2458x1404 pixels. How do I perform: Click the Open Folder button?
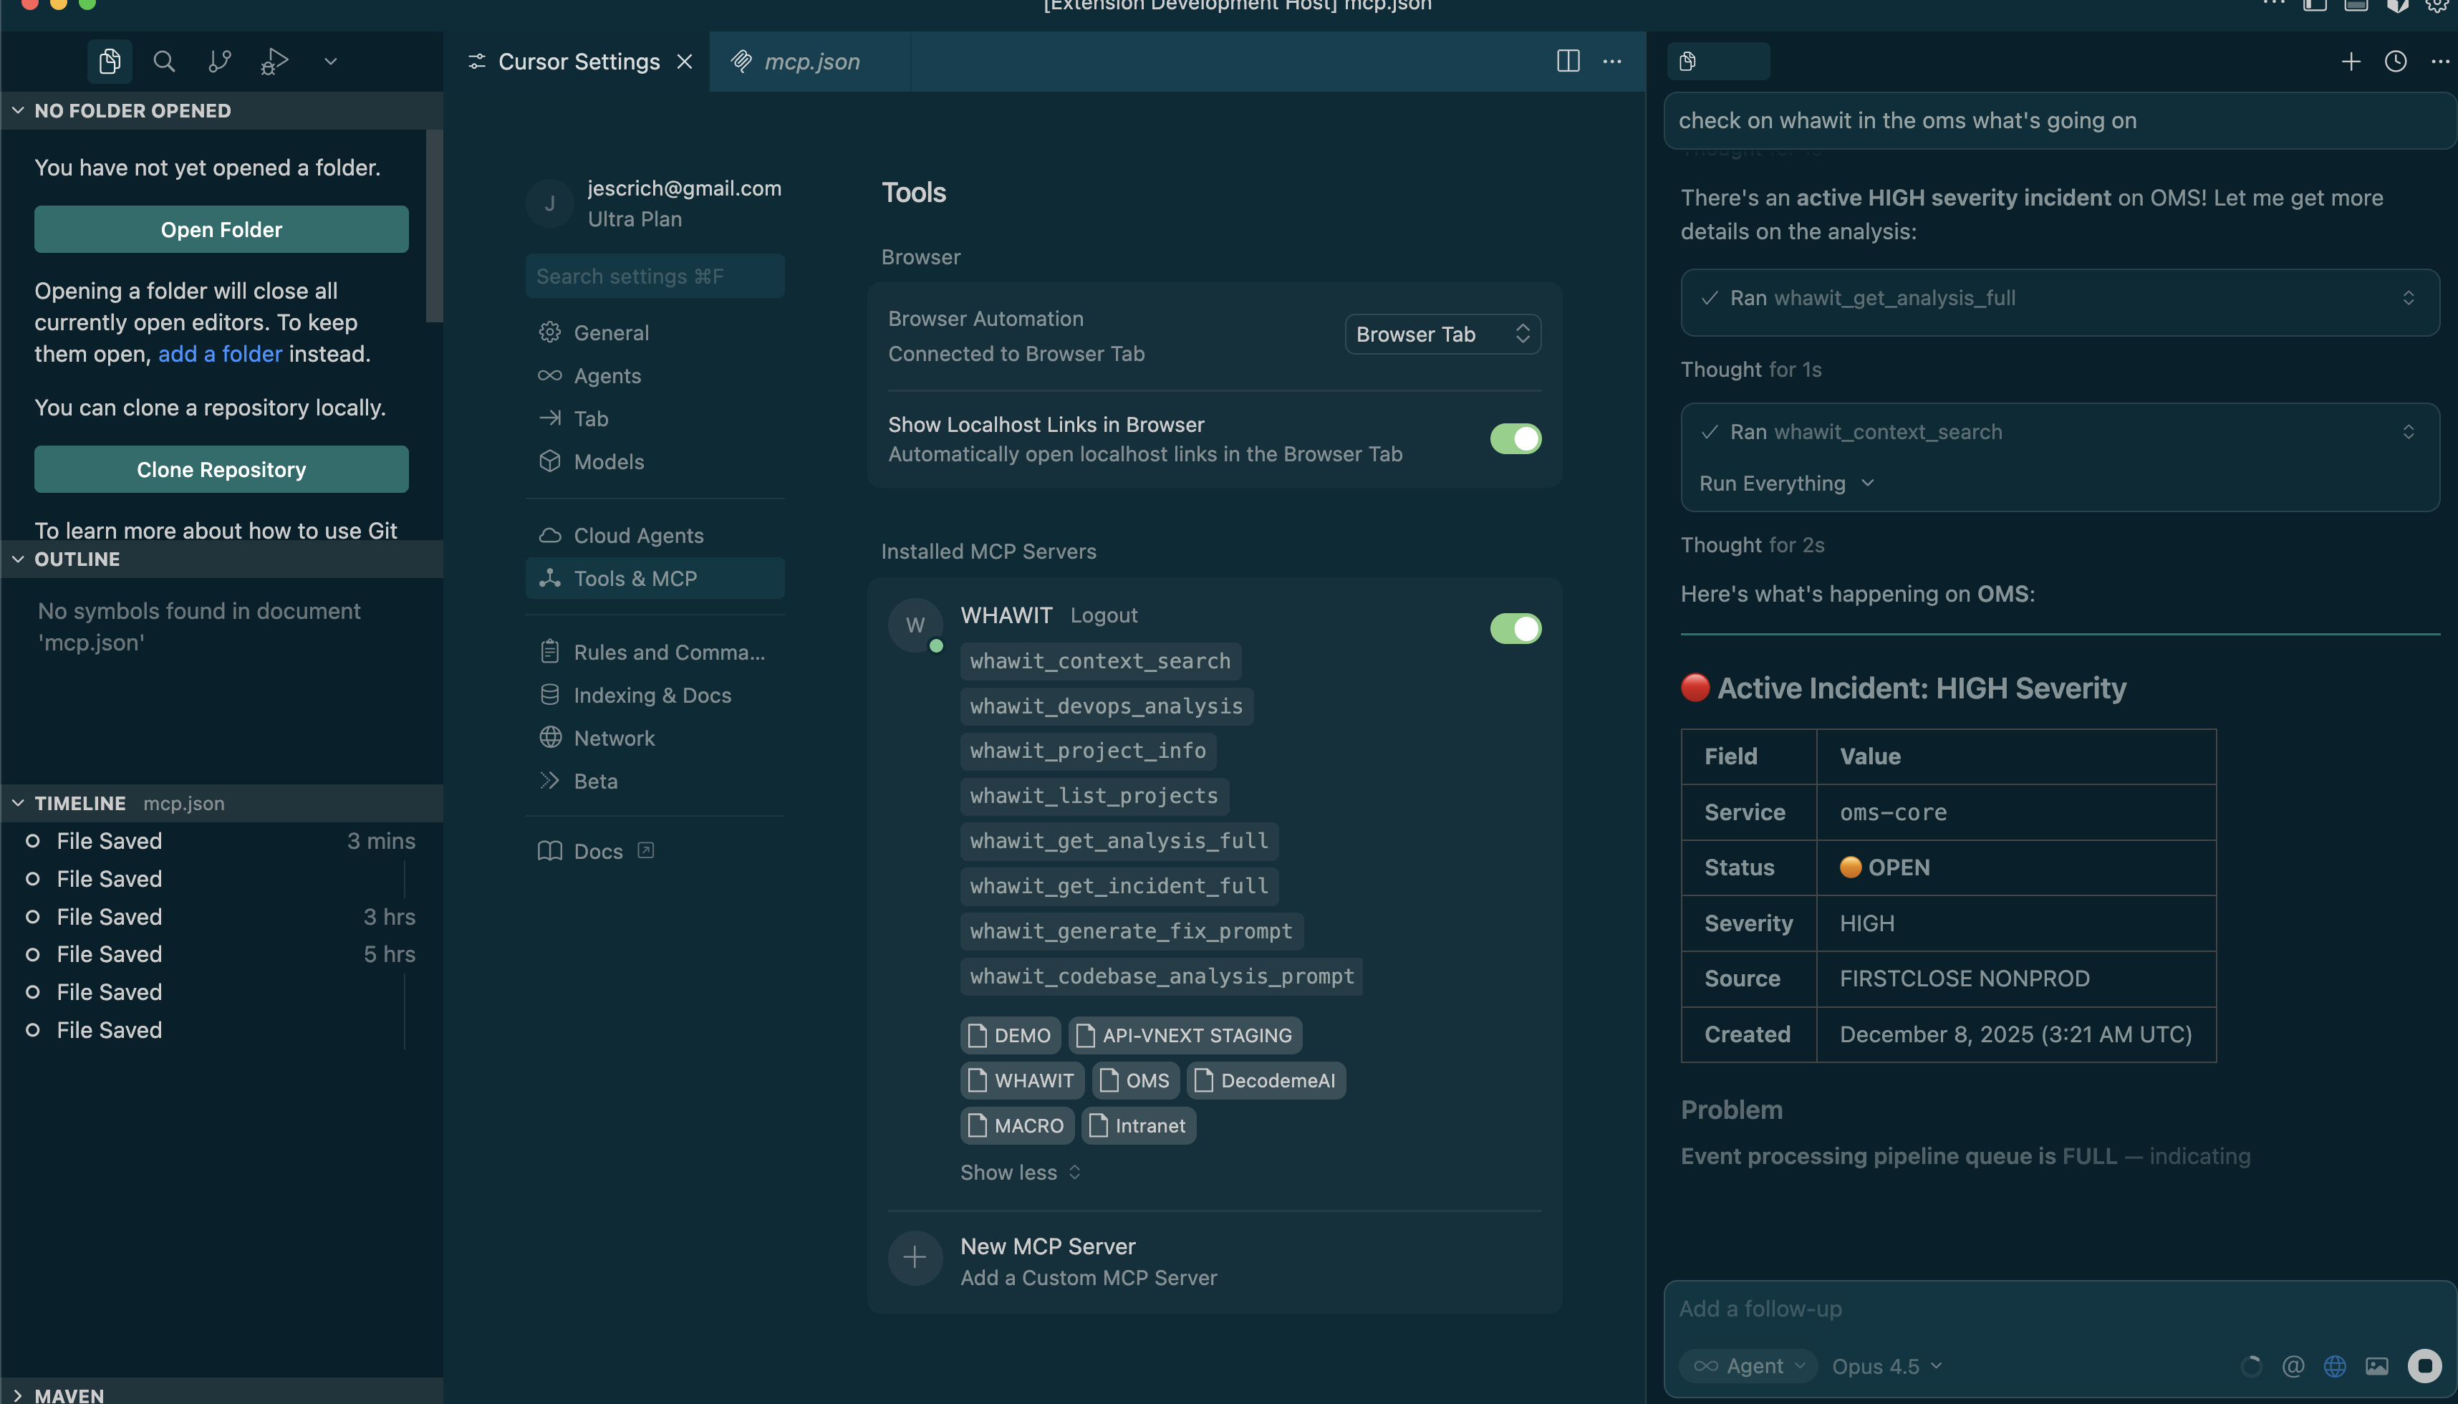coord(221,229)
